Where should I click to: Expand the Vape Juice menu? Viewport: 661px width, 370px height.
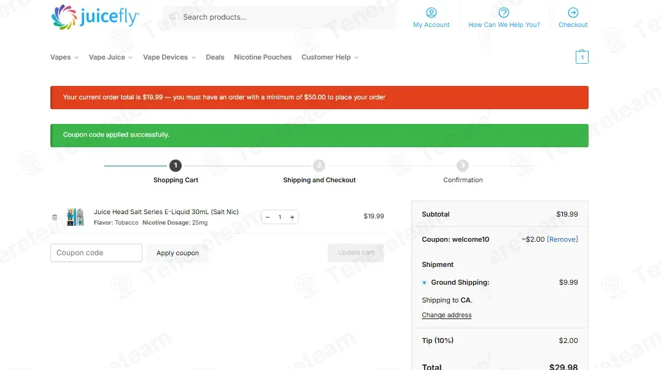pyautogui.click(x=110, y=57)
